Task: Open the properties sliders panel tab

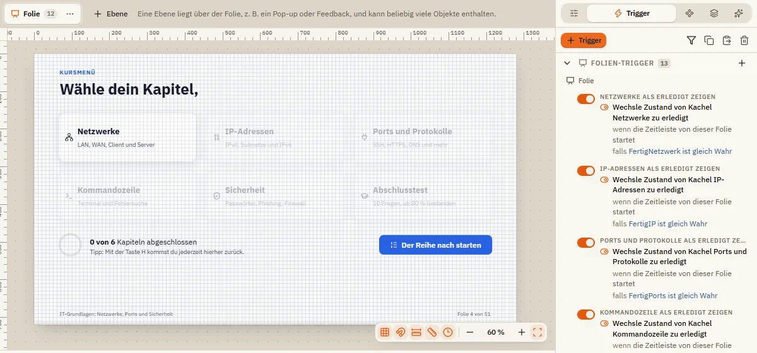Action: click(573, 13)
